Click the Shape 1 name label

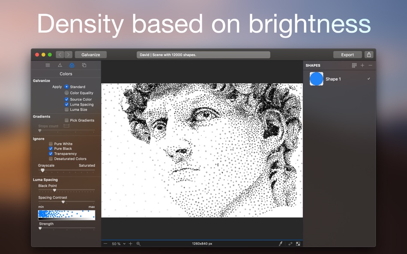pos(333,79)
